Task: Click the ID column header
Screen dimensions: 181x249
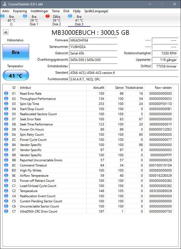Action: tap(14, 88)
